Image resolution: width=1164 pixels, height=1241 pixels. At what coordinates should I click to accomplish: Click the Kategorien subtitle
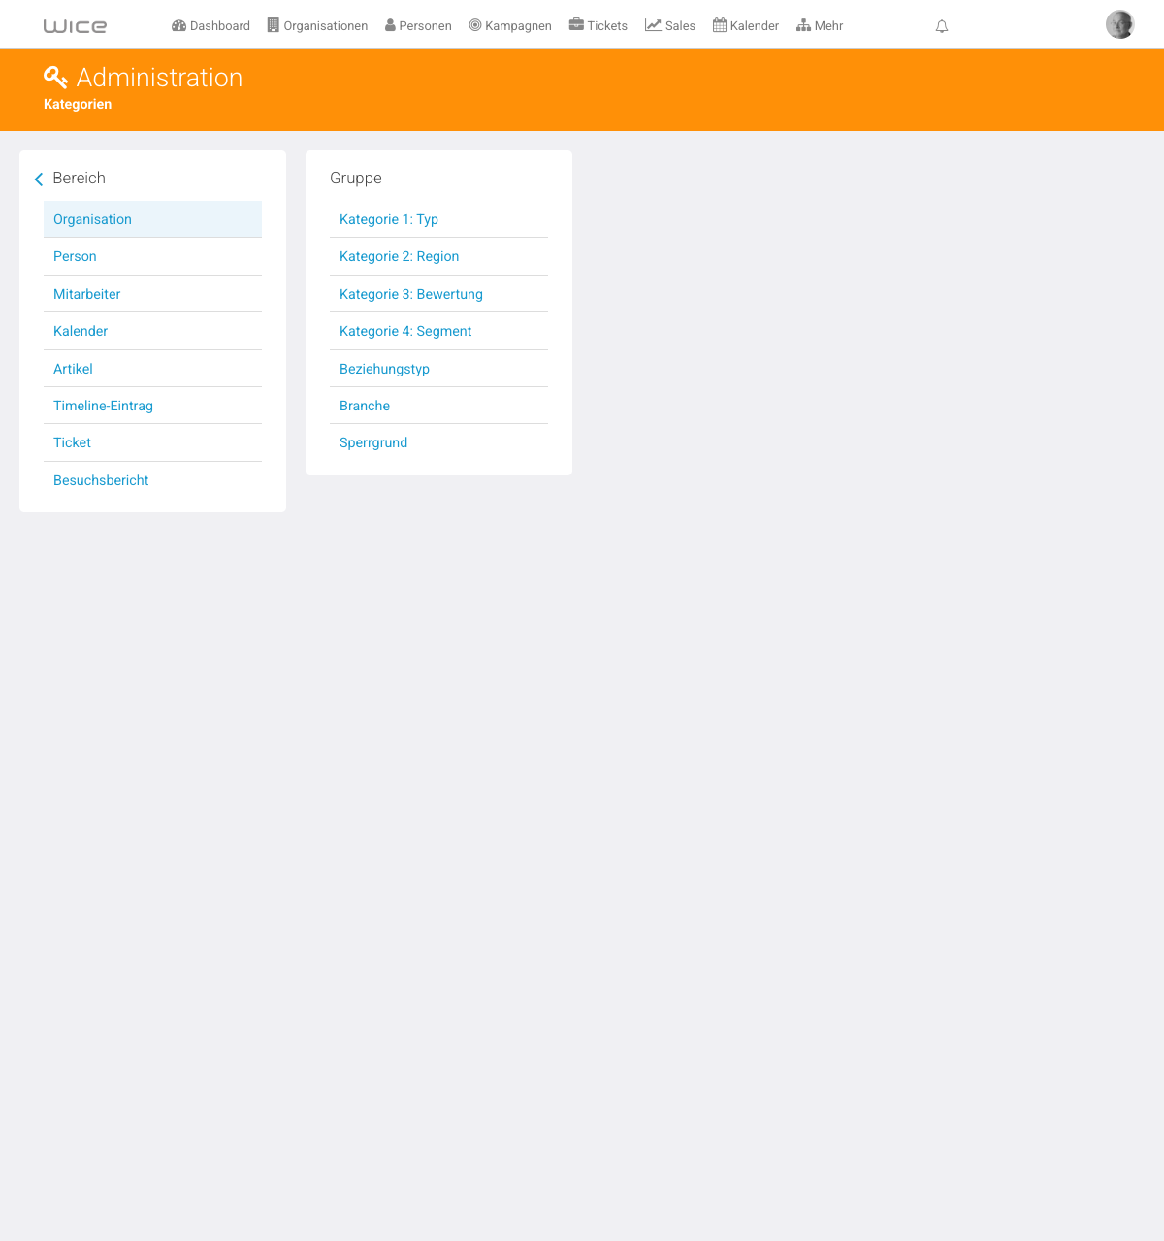[78, 104]
